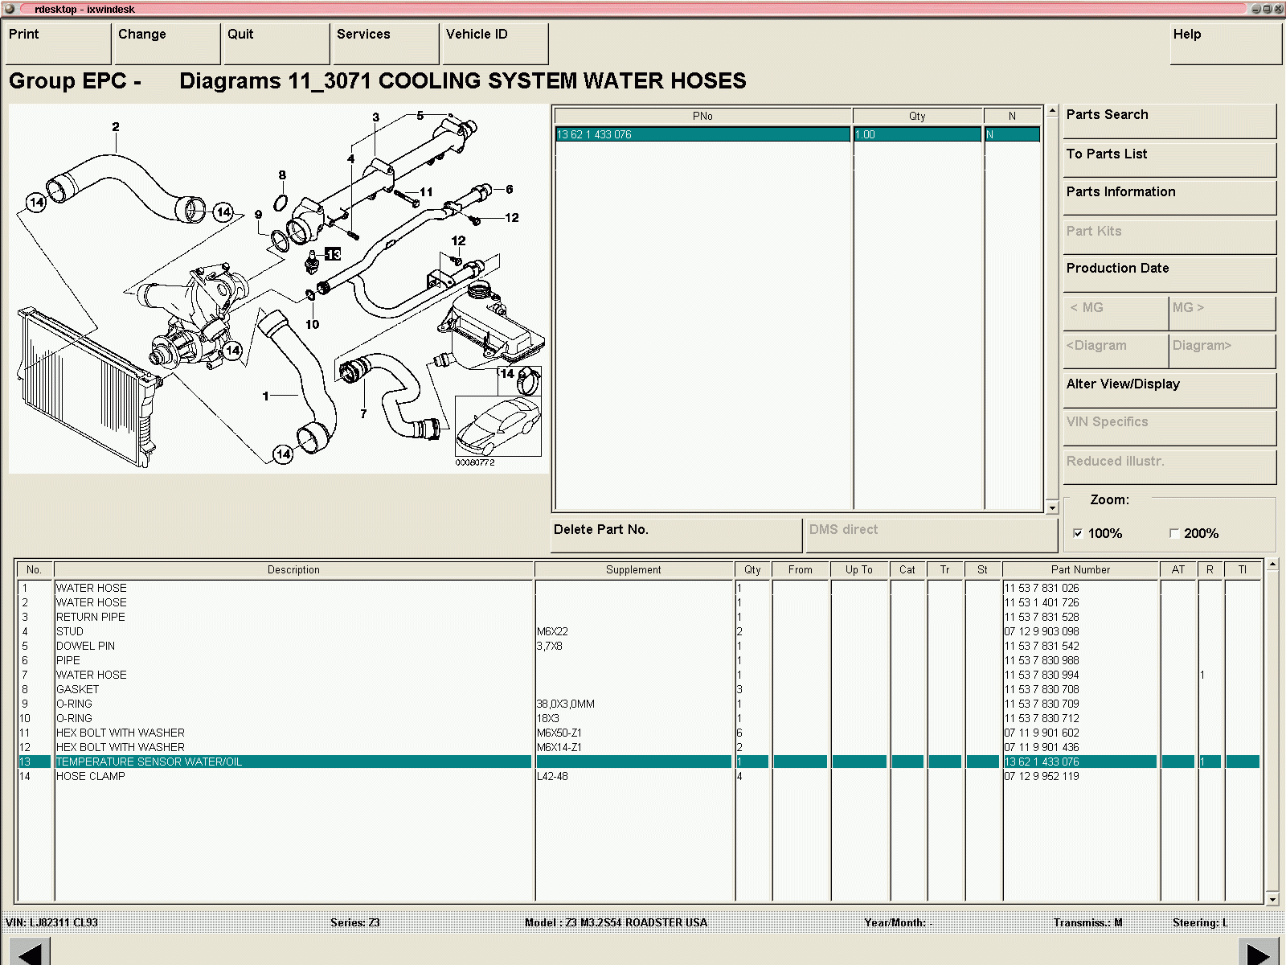Click the MG > button
This screenshot has height=965, width=1286.
(x=1223, y=313)
